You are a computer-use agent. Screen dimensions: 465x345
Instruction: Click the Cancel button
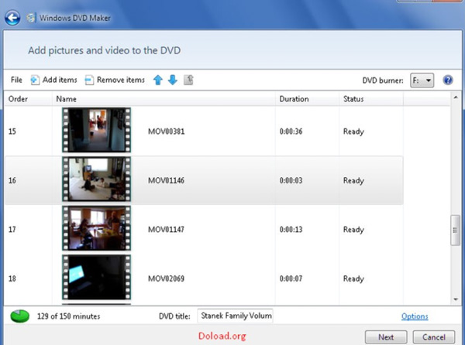point(434,337)
